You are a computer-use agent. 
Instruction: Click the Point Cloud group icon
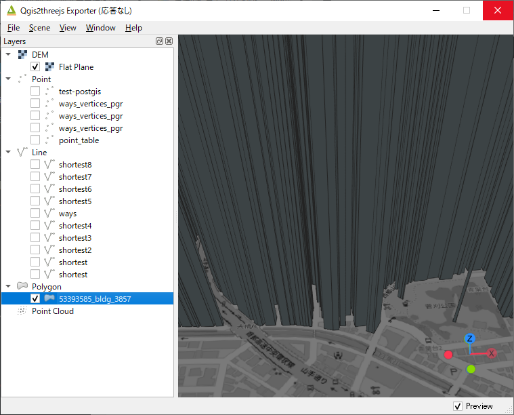(x=22, y=311)
